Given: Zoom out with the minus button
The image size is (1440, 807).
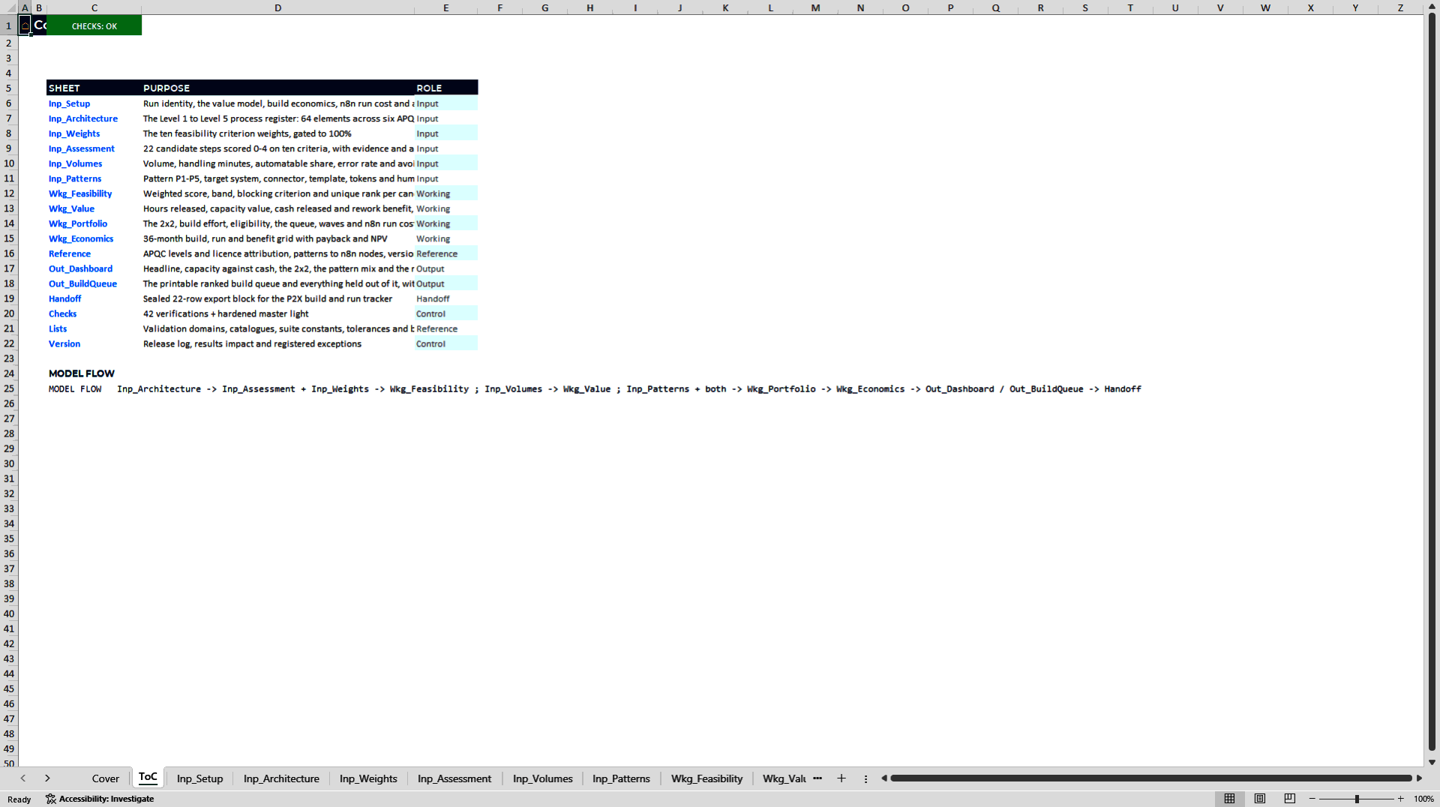Looking at the screenshot, I should 1312,799.
